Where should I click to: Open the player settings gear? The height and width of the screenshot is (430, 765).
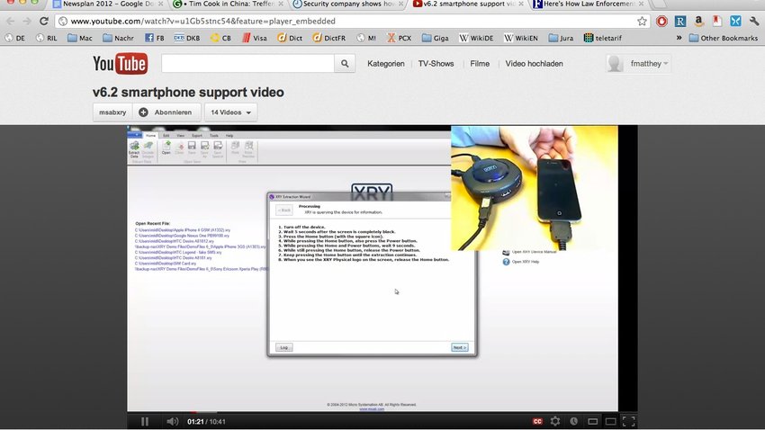(555, 421)
